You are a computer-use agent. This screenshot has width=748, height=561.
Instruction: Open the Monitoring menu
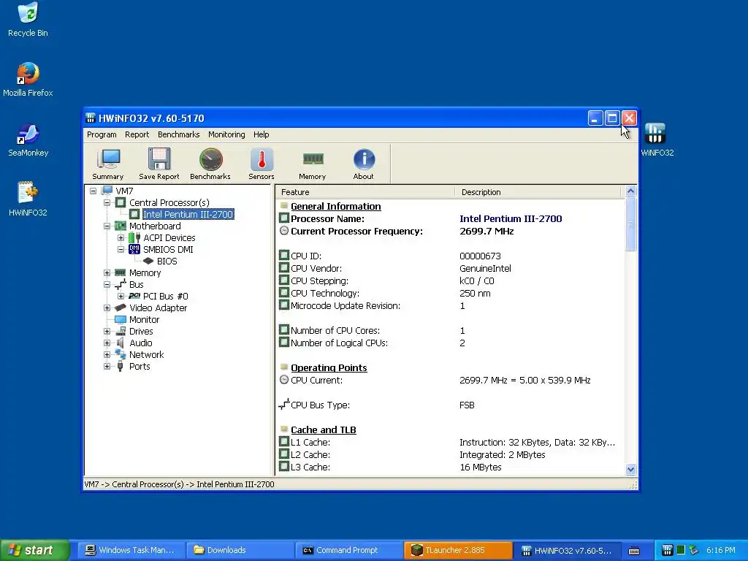[x=226, y=134]
